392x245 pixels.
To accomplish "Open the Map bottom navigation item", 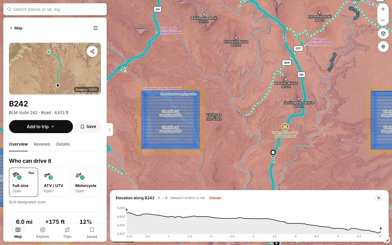I will tap(18, 233).
